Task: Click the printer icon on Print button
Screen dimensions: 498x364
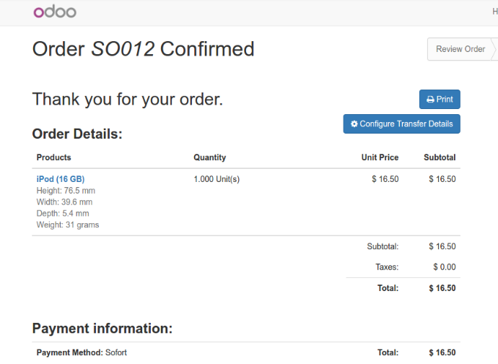Action: tap(430, 100)
